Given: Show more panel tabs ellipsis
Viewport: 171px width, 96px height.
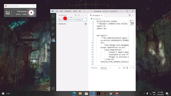Looking at the screenshot, I should [110, 68].
